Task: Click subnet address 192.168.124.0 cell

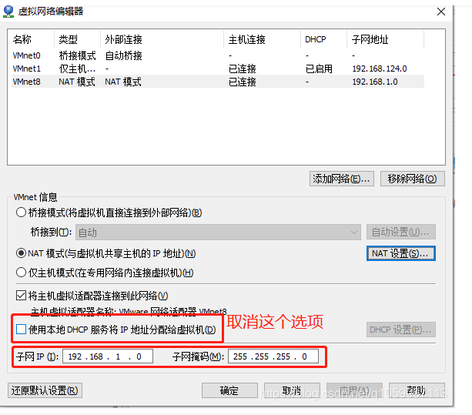Action: pyautogui.click(x=380, y=69)
